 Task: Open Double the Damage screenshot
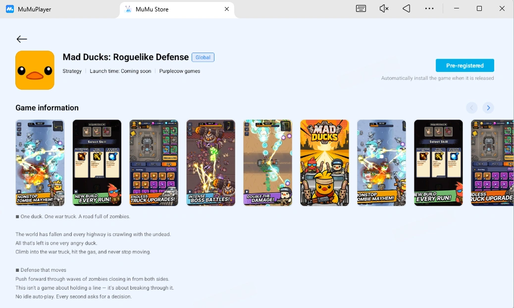tap(267, 163)
